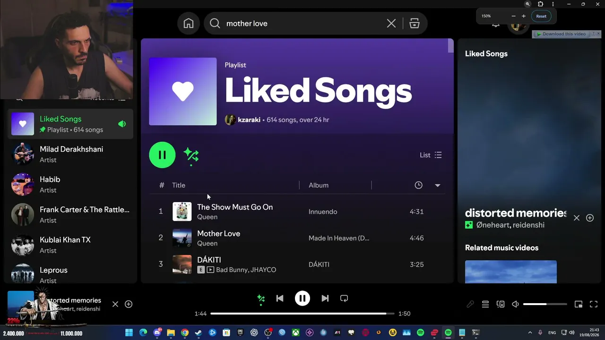Screen dimensions: 605x340
Task: Open the 'Bad Bunny' artist link
Action: point(232,270)
